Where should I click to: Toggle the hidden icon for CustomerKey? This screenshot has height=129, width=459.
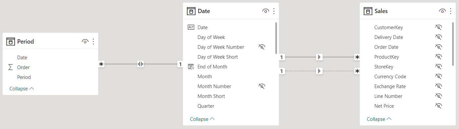coord(439,28)
